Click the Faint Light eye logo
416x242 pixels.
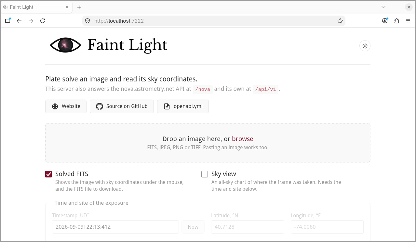[x=65, y=45]
